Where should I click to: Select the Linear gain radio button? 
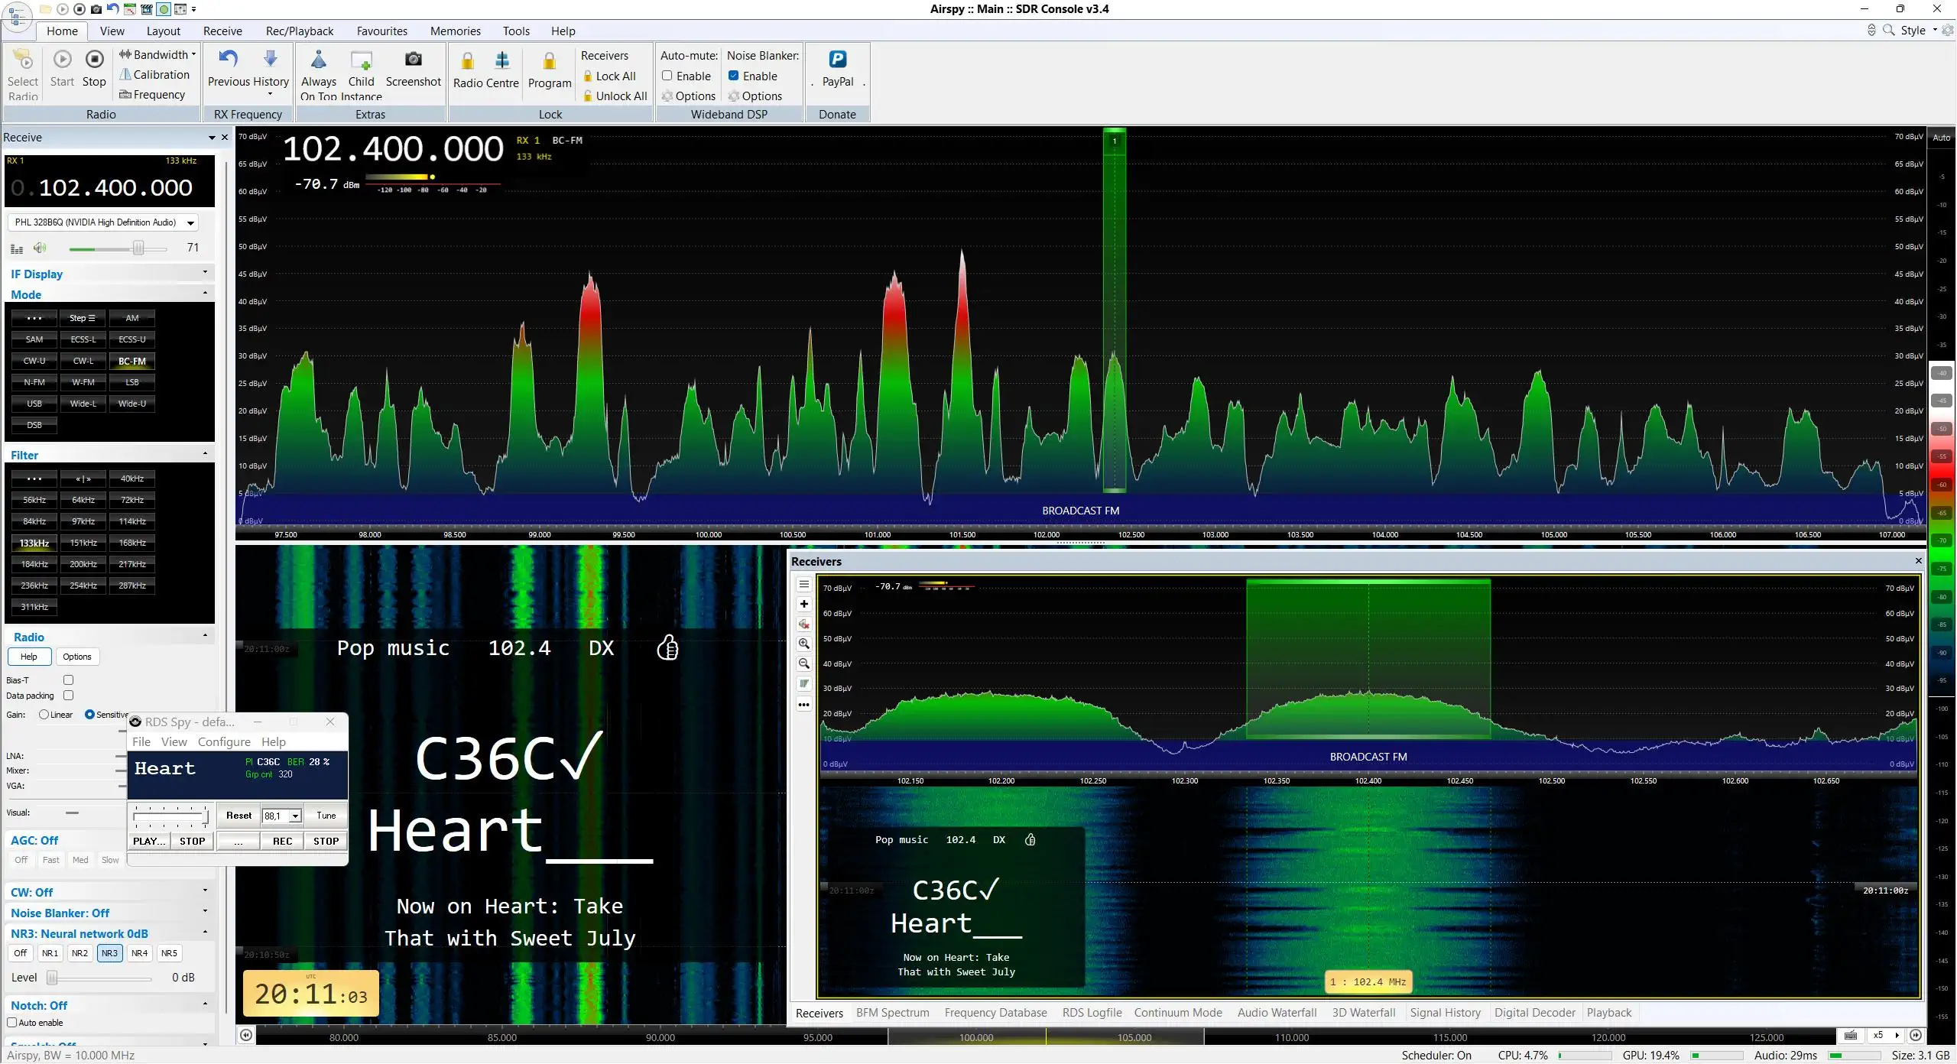pyautogui.click(x=44, y=715)
